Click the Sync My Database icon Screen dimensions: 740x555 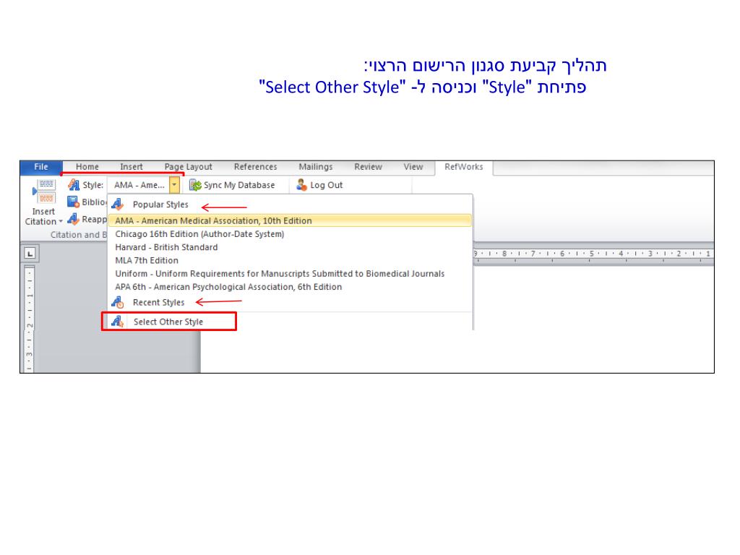coord(195,185)
